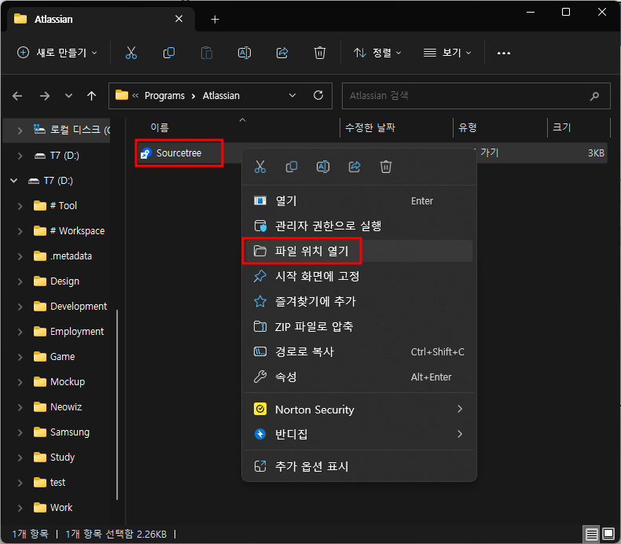621x544 pixels.
Task: Go up one folder level arrow
Action: tap(91, 96)
